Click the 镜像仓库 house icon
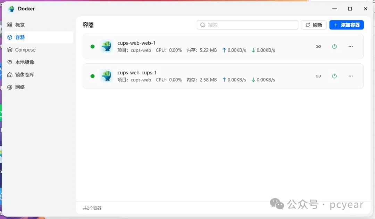375x219 pixels. 10,75
